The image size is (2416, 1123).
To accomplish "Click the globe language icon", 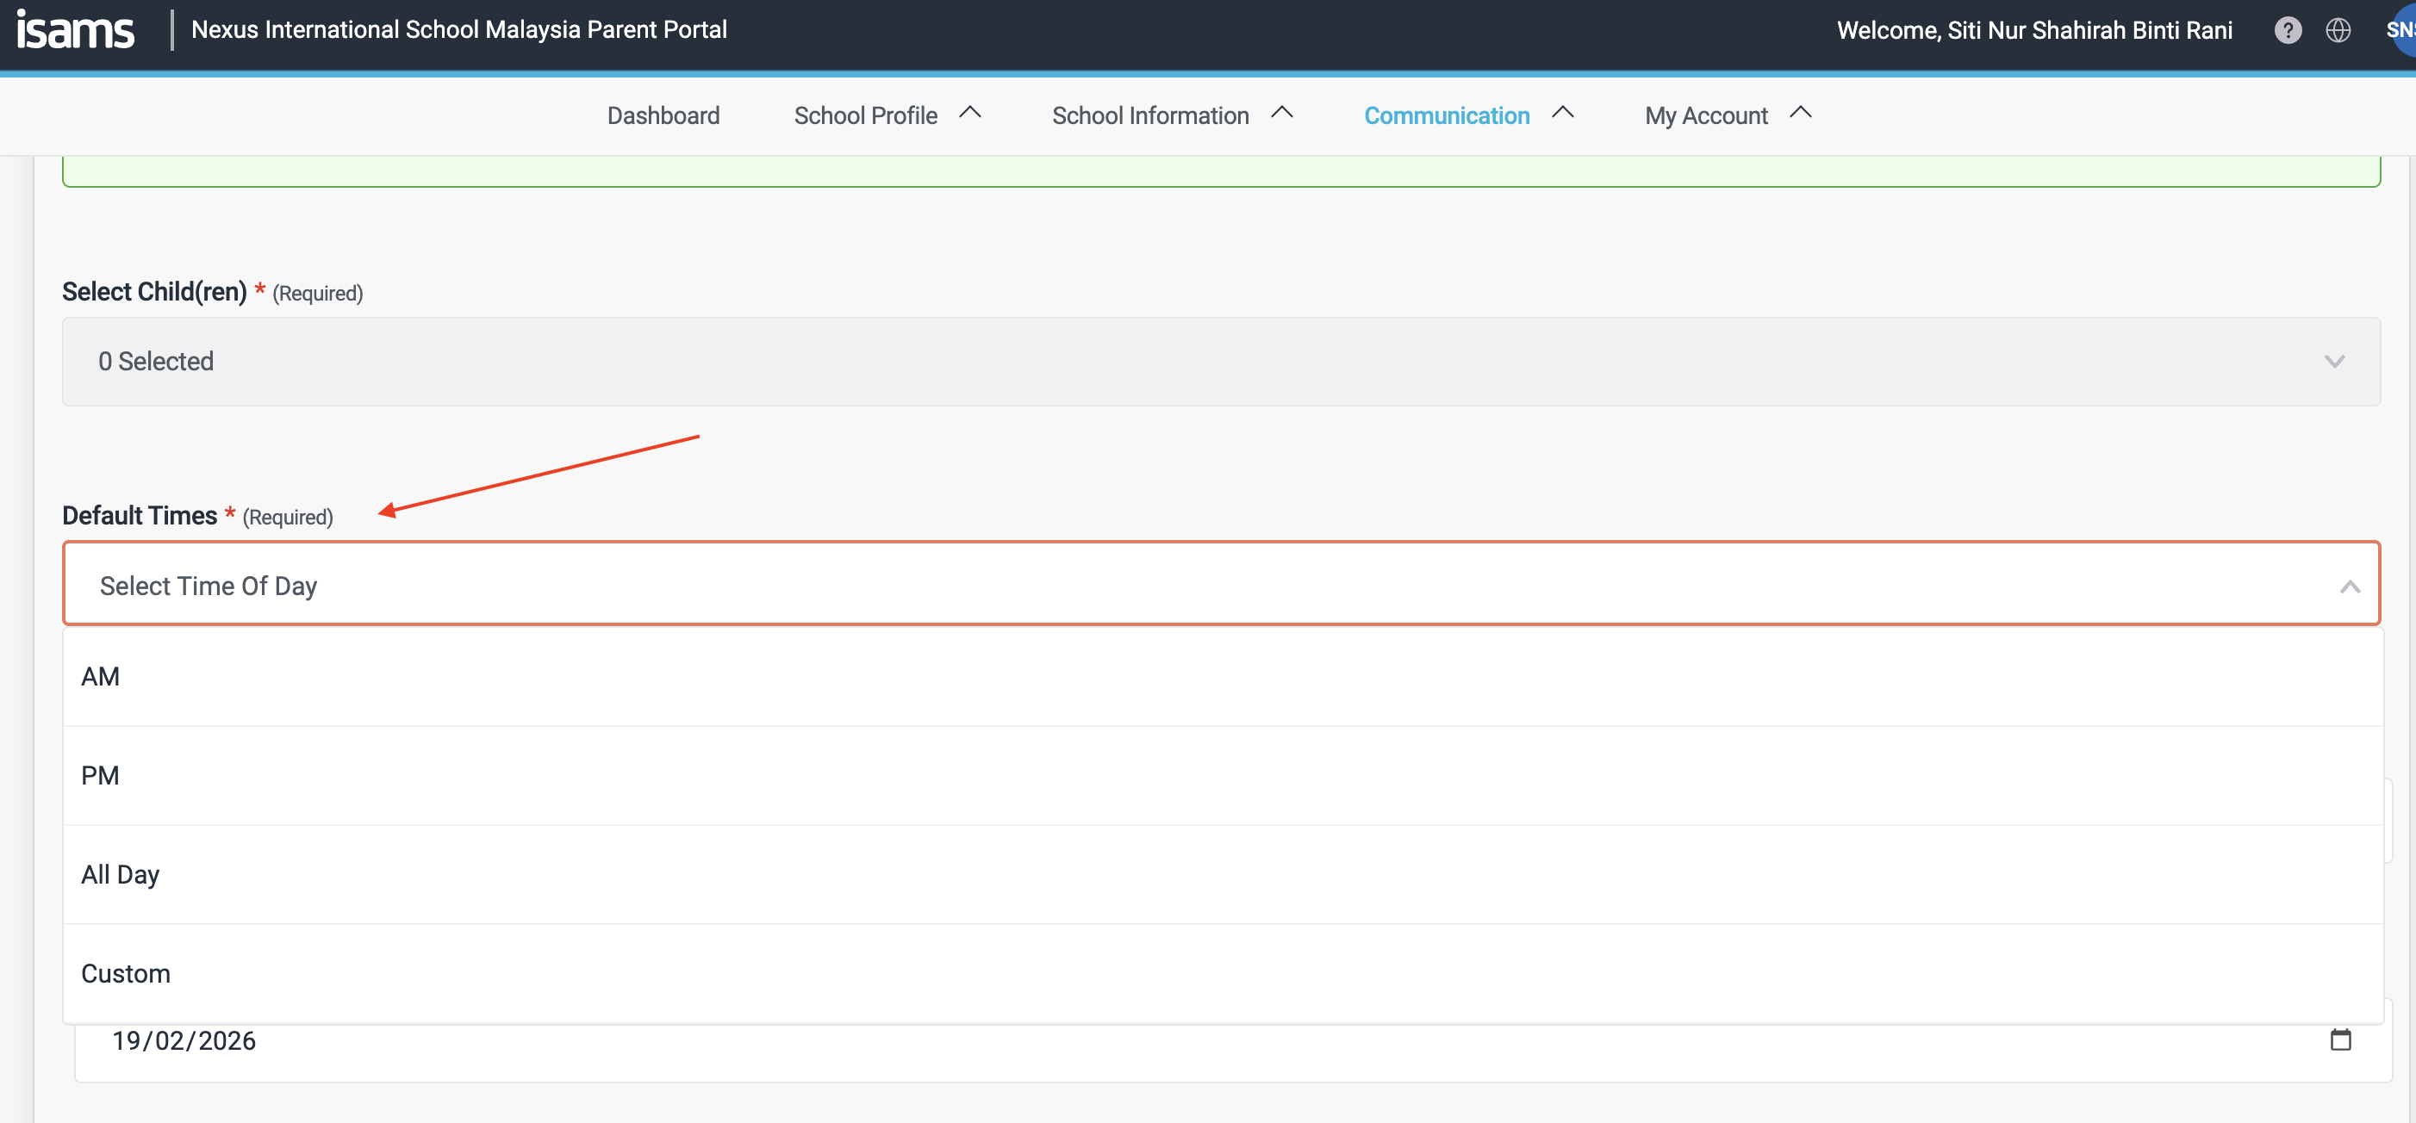I will [2338, 30].
